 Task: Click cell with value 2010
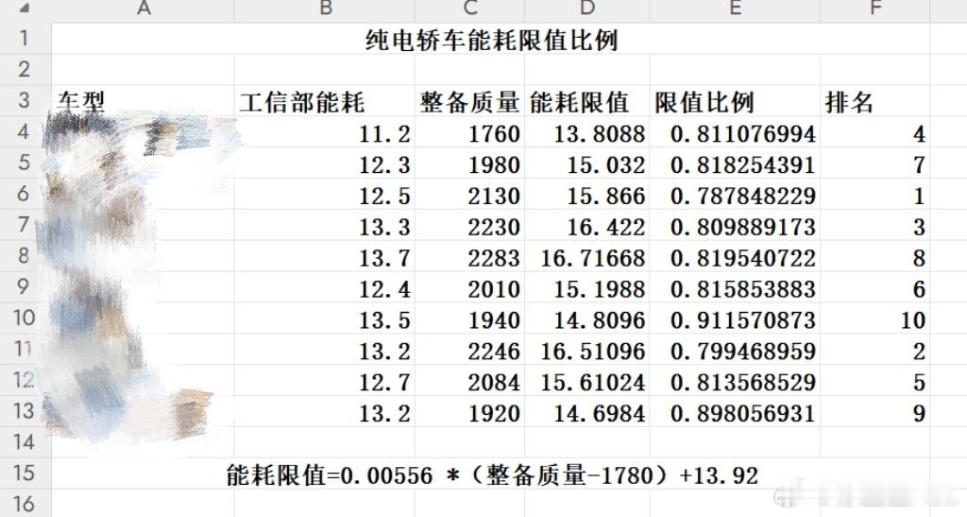point(470,288)
